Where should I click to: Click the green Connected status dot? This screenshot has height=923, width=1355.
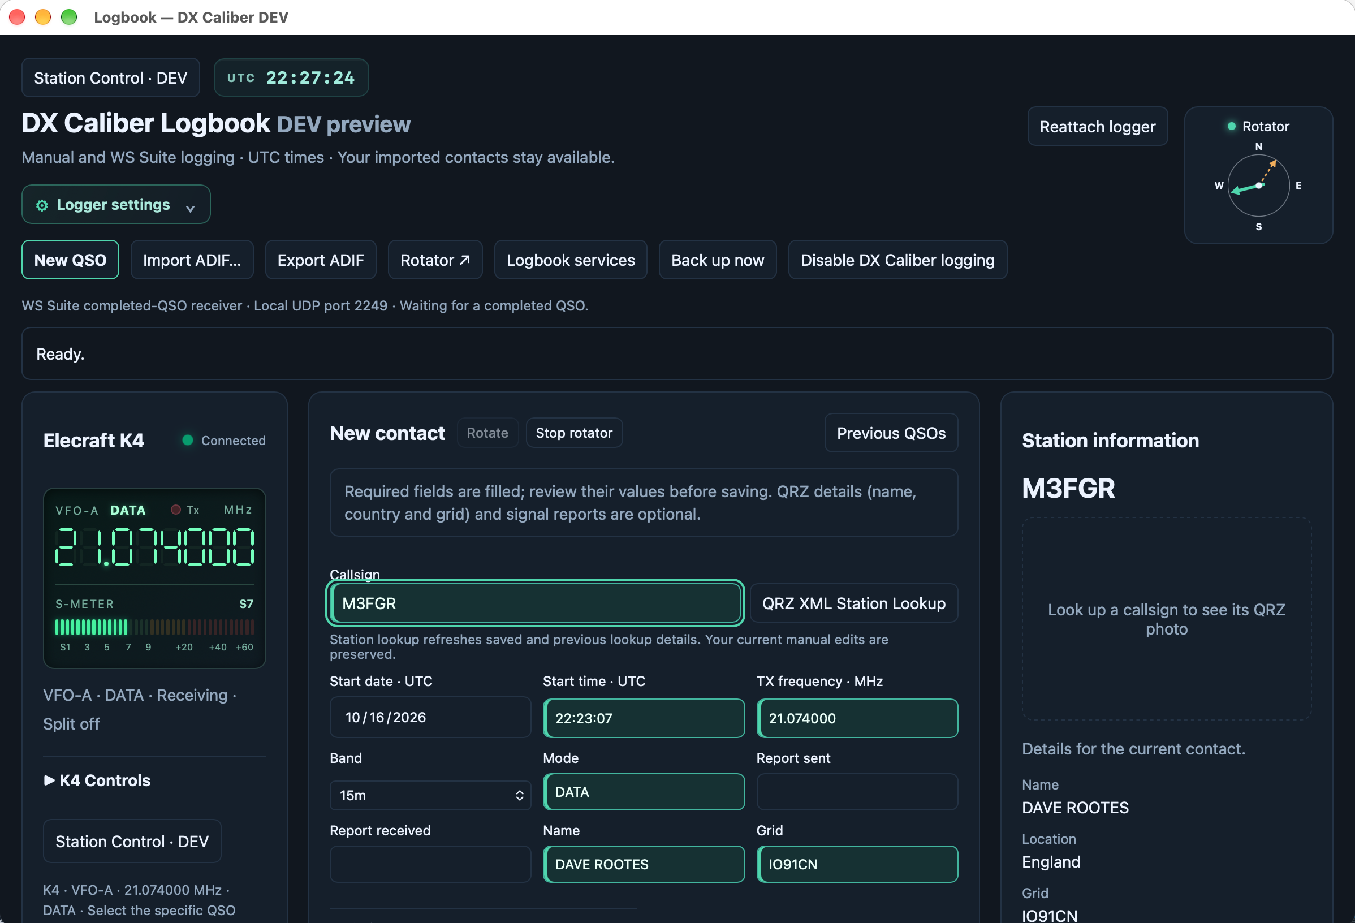coord(187,440)
